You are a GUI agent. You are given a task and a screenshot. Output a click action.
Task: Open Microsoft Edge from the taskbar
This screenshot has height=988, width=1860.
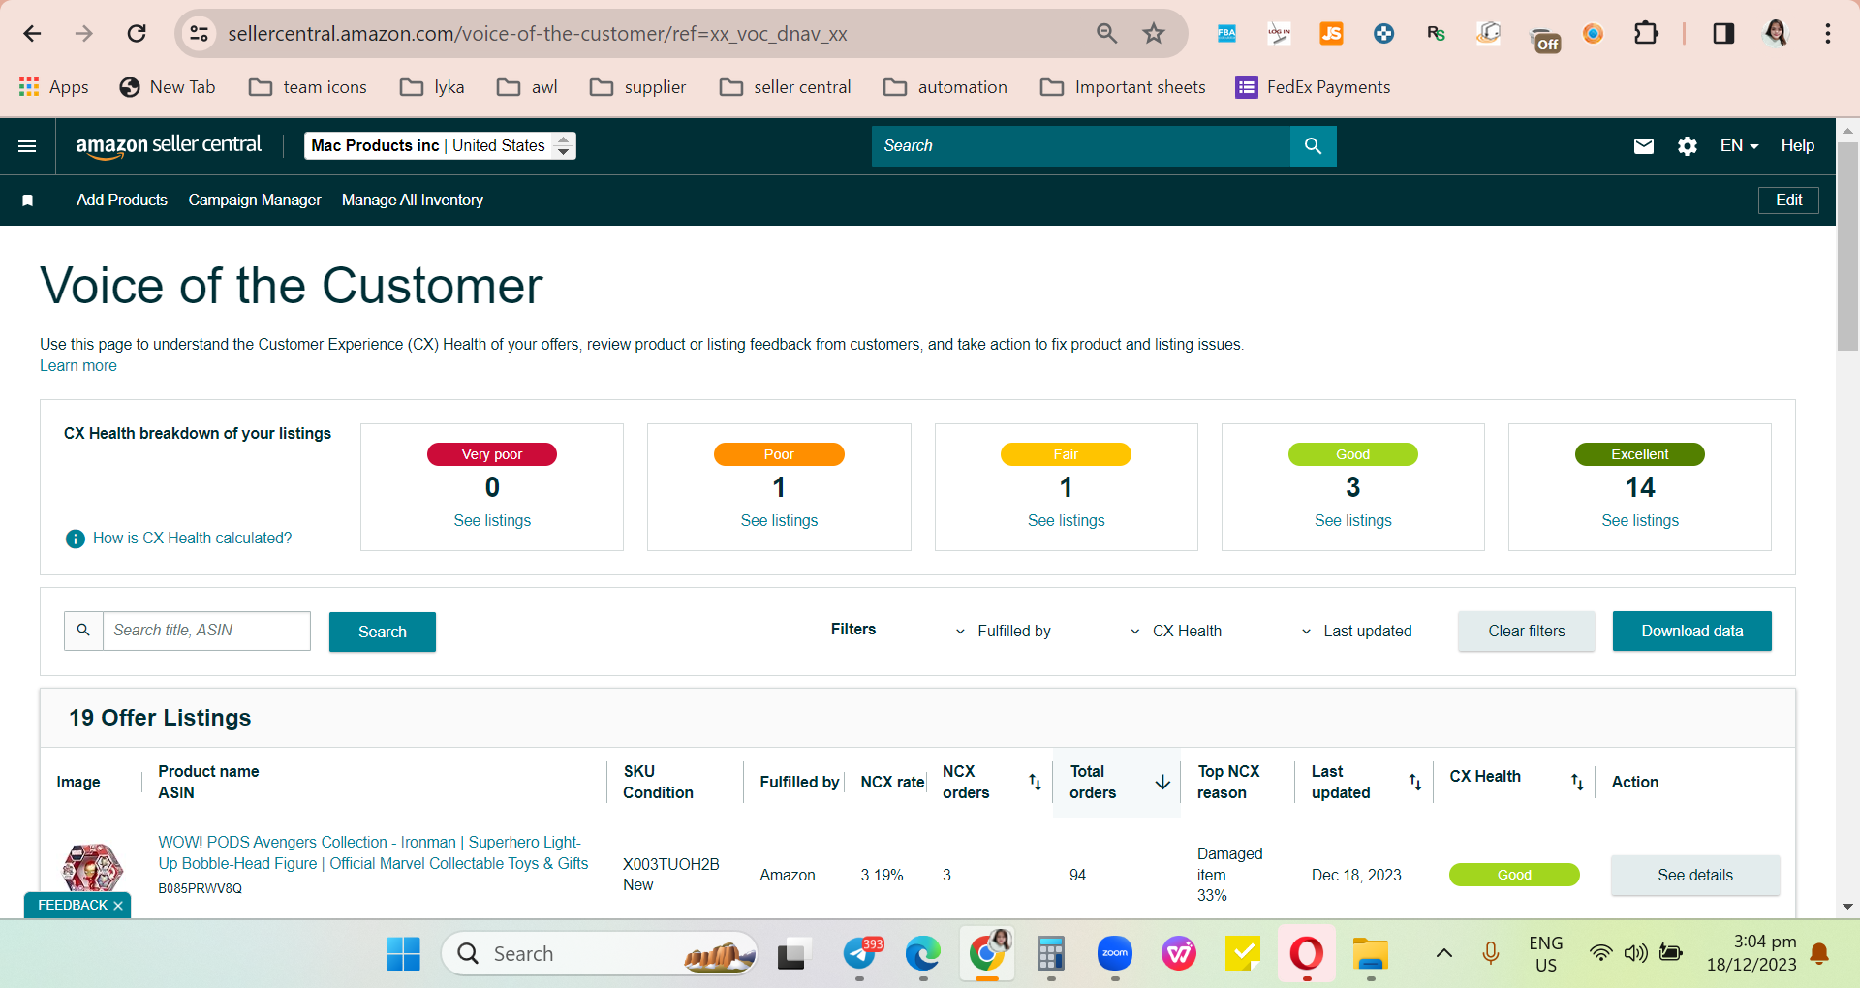point(923,954)
